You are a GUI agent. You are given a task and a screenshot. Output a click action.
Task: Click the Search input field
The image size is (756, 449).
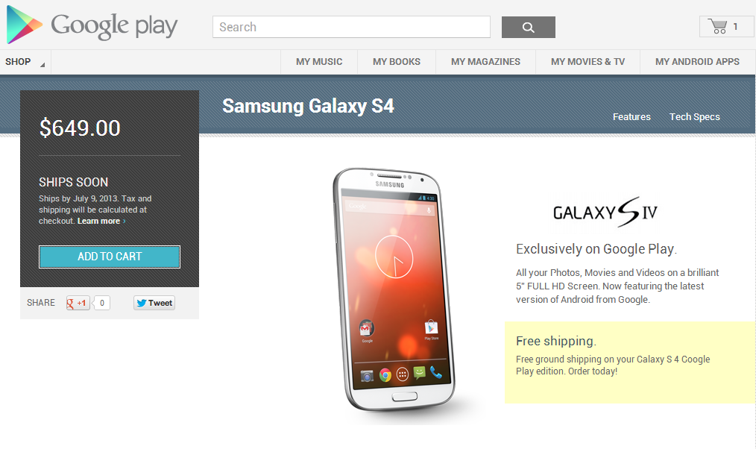click(351, 27)
